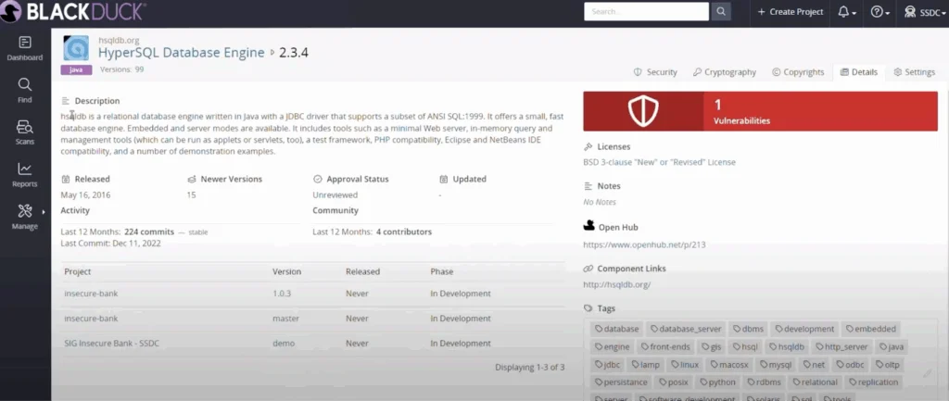Click the development tag
Screen dimensions: 949x401
[x=803, y=329]
